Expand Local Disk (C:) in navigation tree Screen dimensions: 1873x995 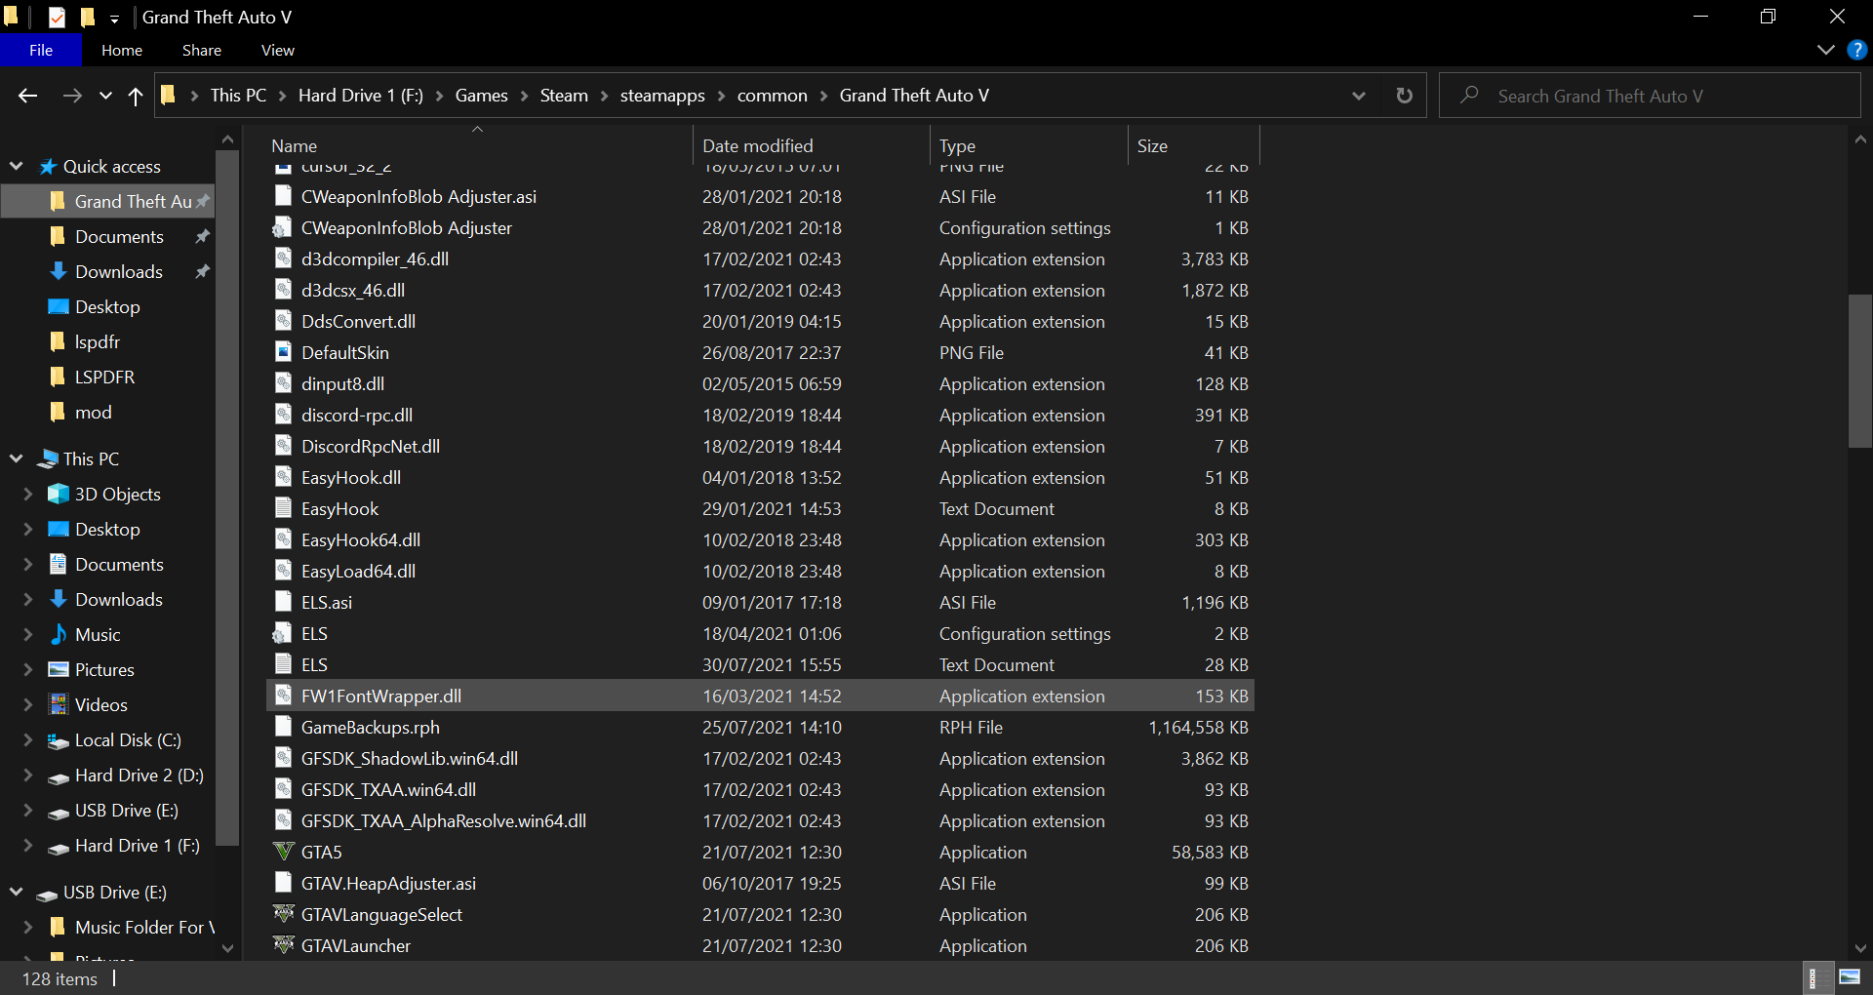tap(27, 740)
